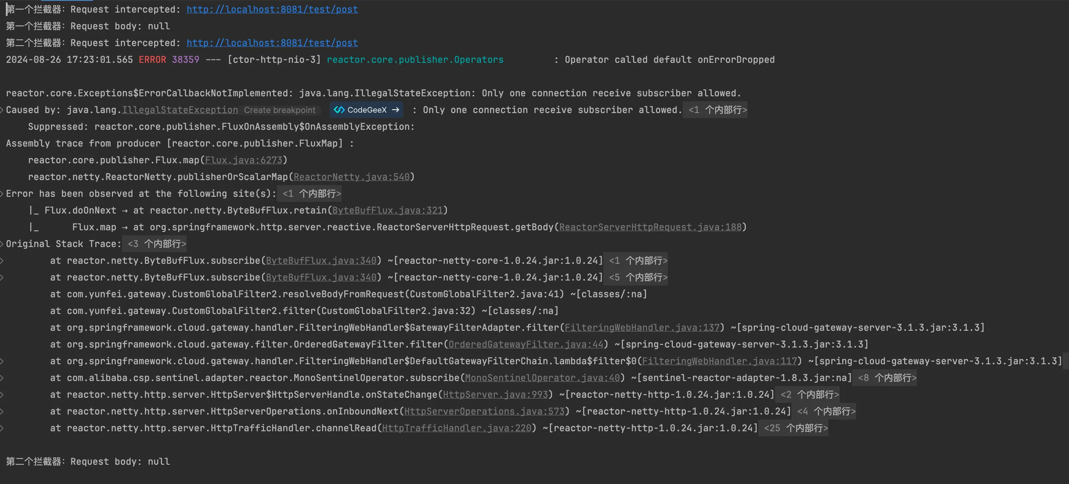Toggle fold arrow beside the MonoSentinelOperator.subscribe line
This screenshot has height=484, width=1069.
[2, 378]
